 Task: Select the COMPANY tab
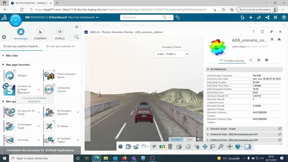[x=40, y=34]
